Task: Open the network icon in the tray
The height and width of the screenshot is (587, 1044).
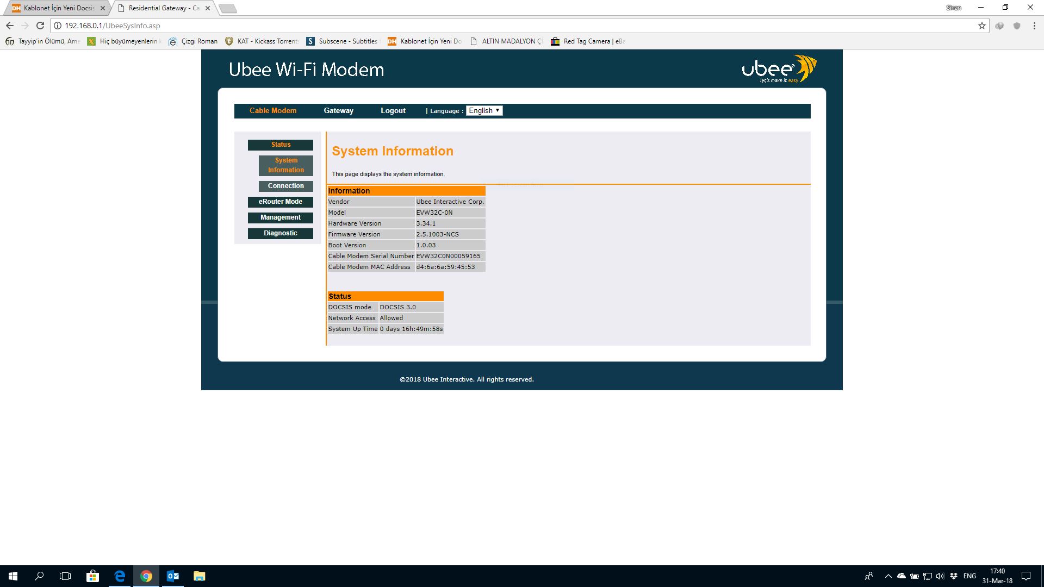Action: [x=928, y=576]
